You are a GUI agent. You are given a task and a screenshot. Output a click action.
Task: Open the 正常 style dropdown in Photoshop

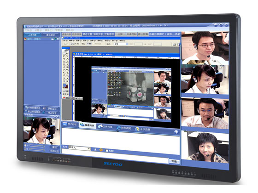(x=122, y=44)
